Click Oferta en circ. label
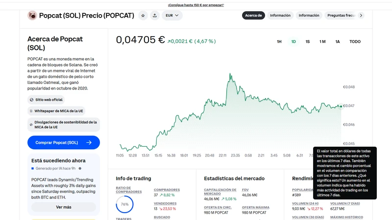The height and width of the screenshot is (220, 392). point(218,207)
